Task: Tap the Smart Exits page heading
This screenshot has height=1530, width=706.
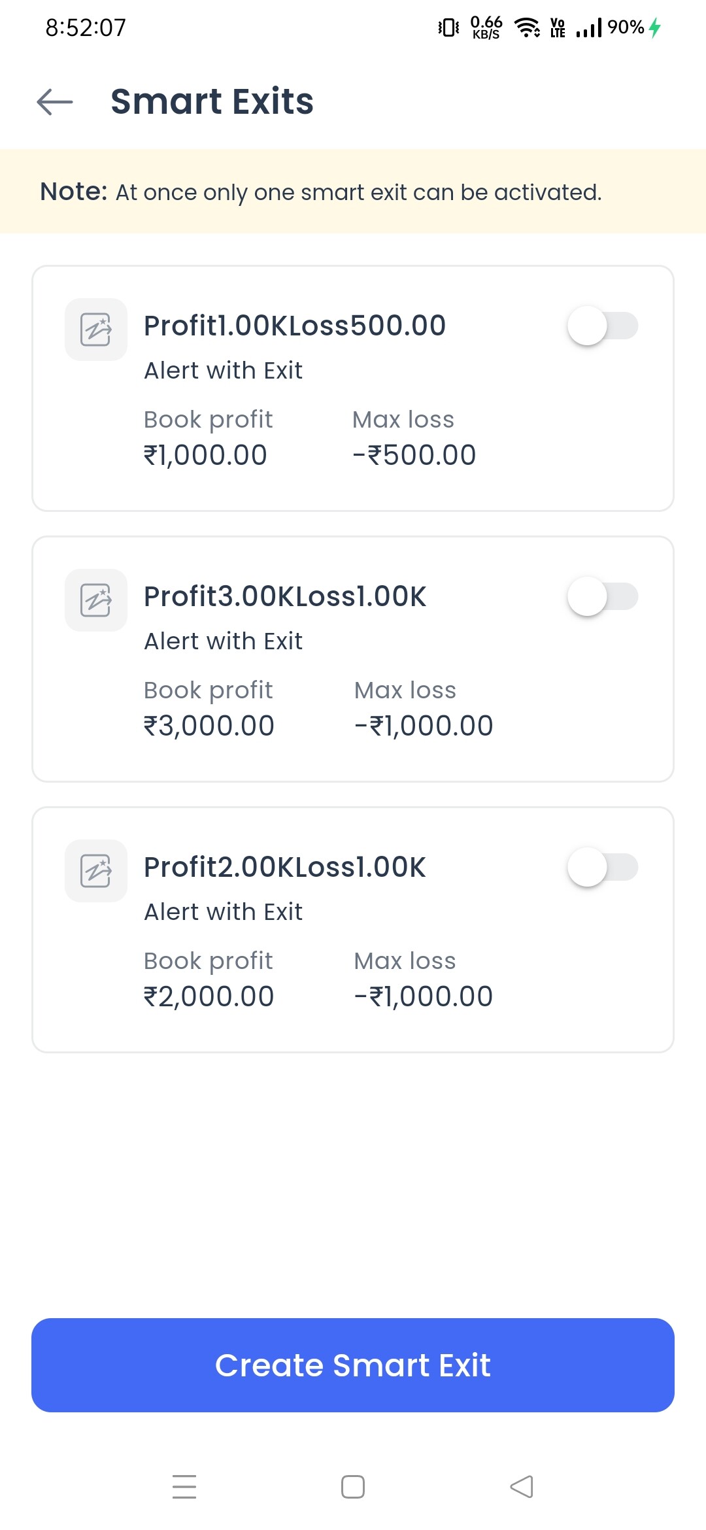Action: (212, 102)
